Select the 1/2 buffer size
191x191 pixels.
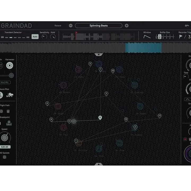tap(170, 37)
